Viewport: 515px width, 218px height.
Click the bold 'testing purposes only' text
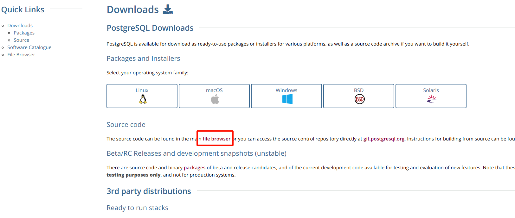tap(134, 175)
